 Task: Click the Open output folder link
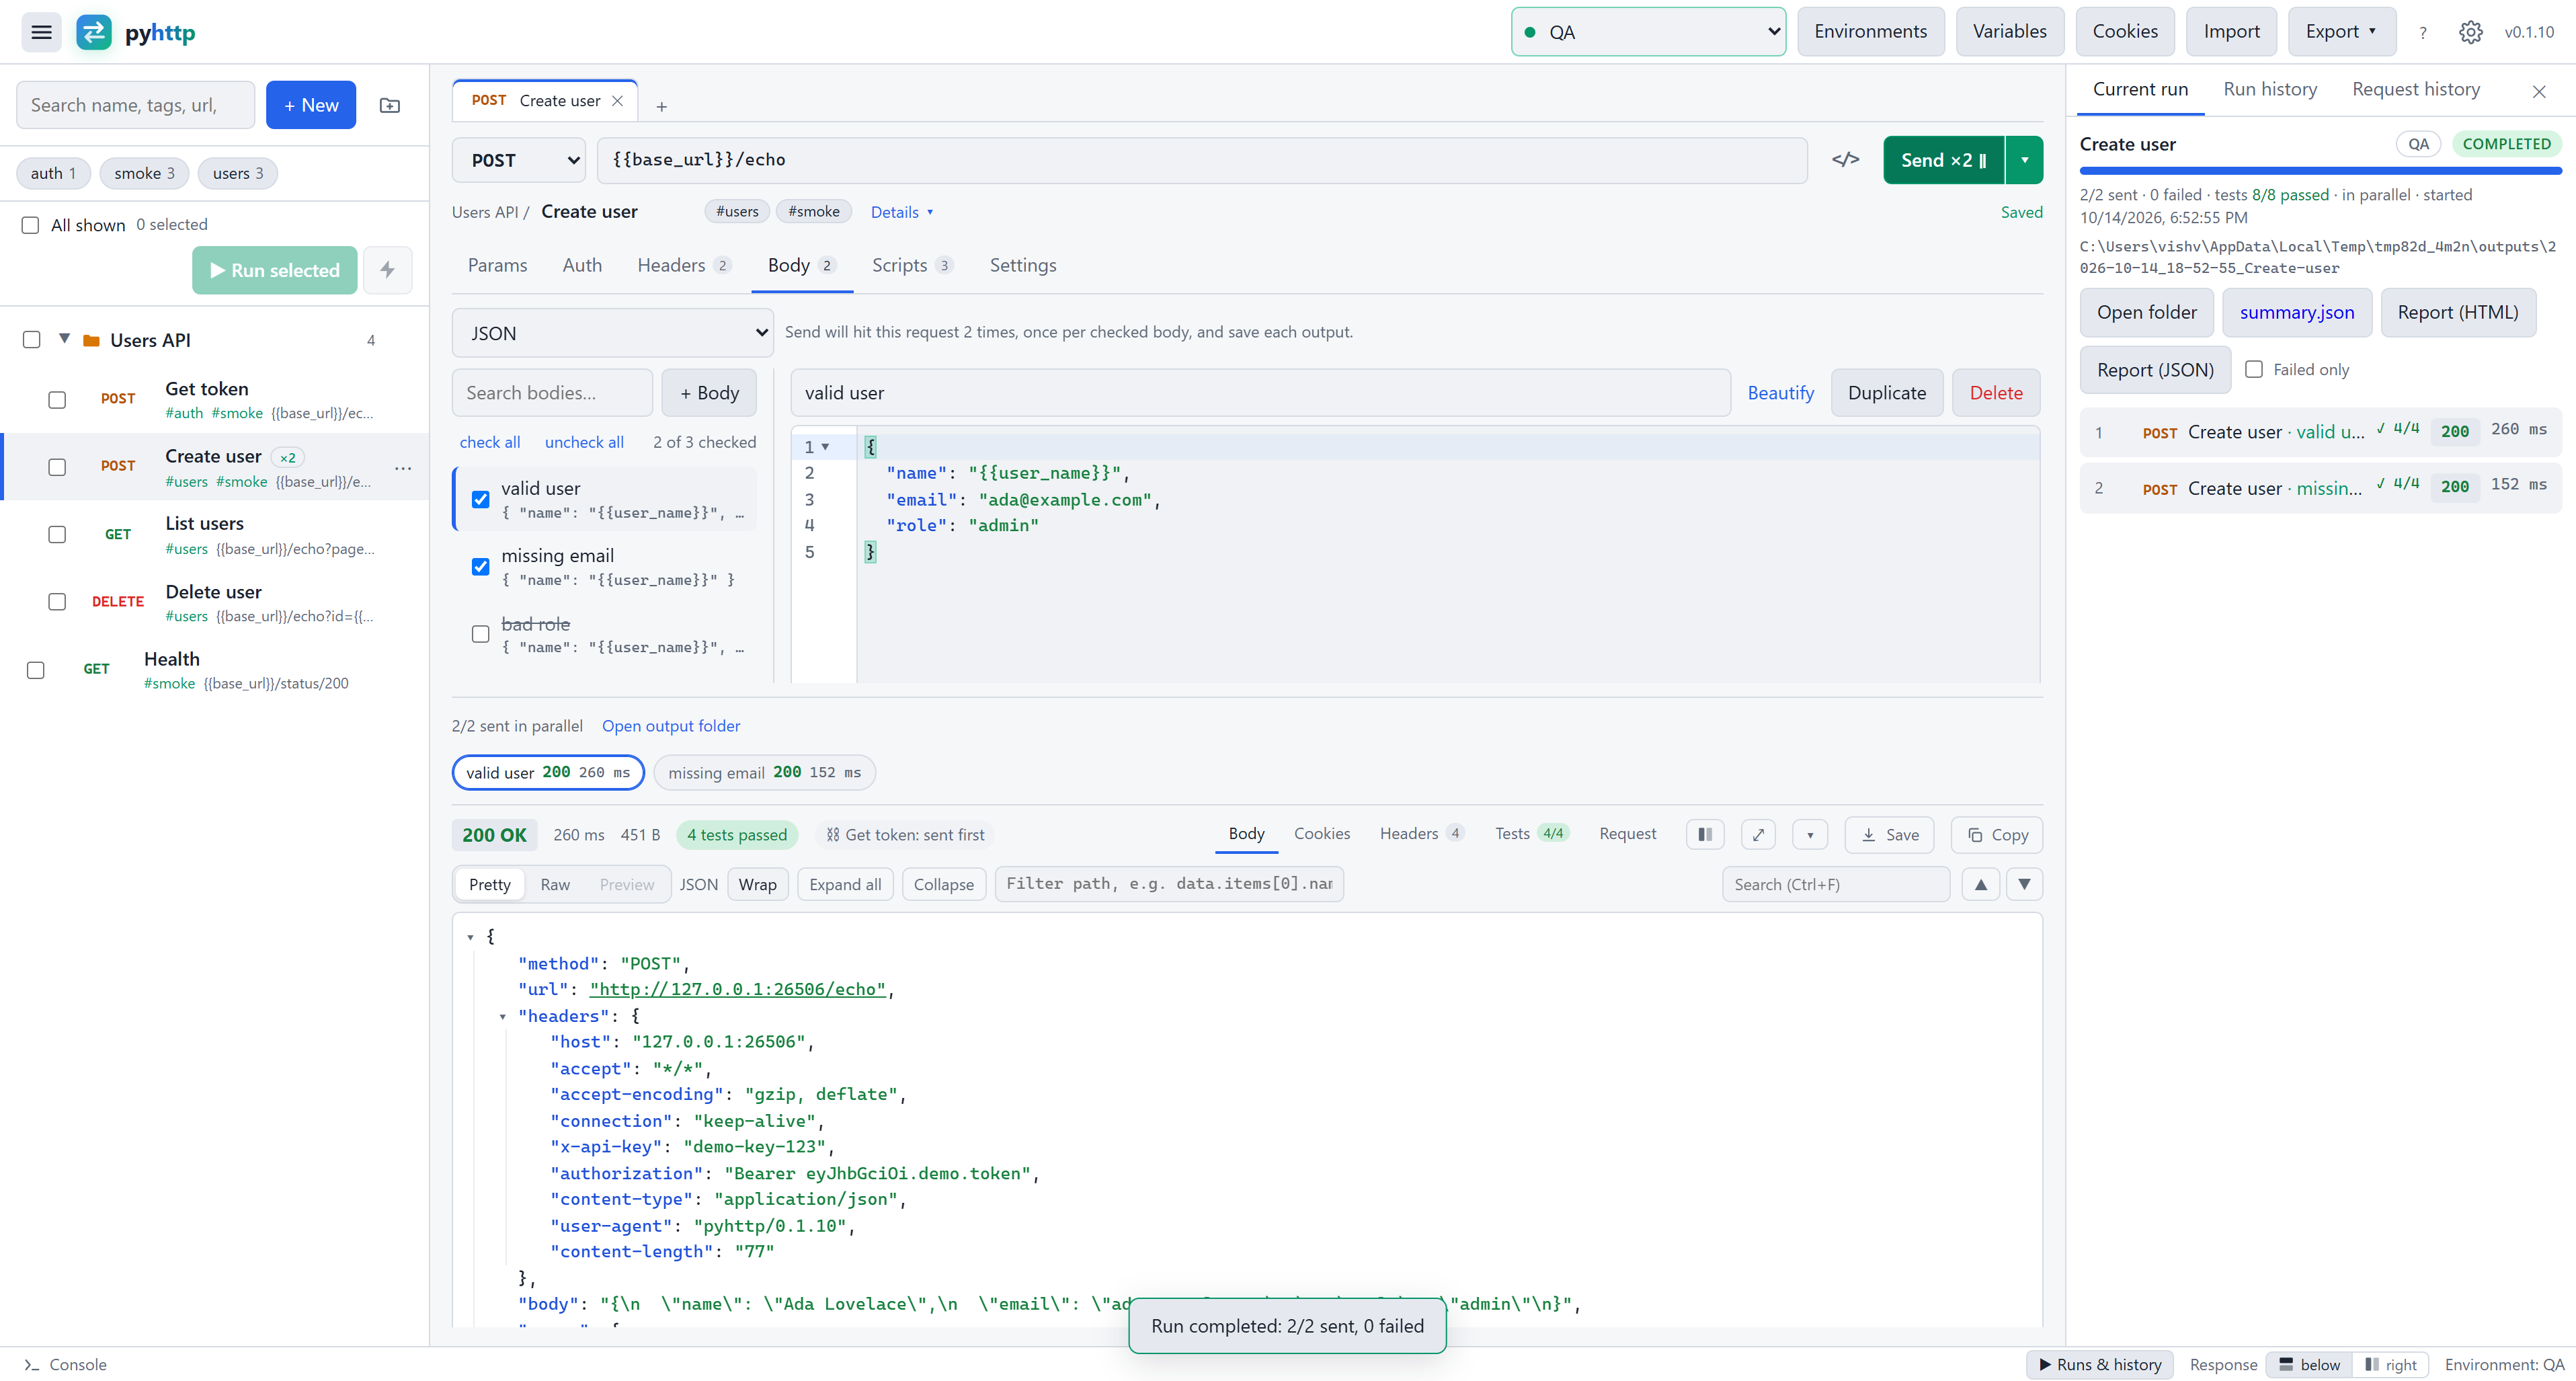tap(671, 726)
